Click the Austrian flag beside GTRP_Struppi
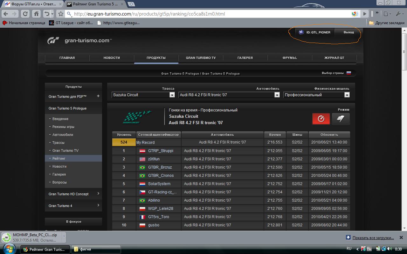This screenshot has width=407, height=254. coord(142,151)
